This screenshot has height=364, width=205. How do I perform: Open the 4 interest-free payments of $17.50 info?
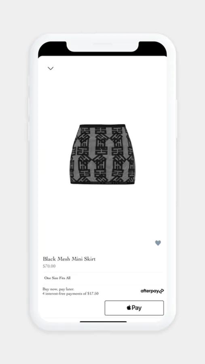click(x=71, y=294)
